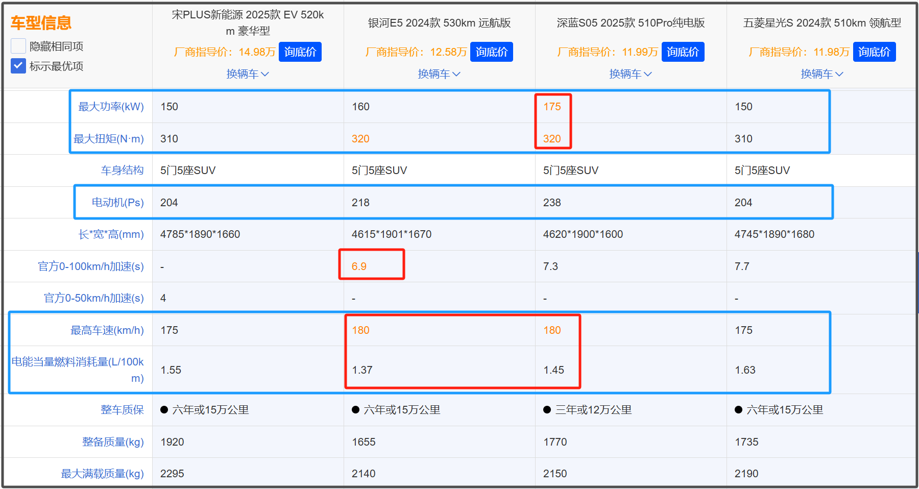This screenshot has height=489, width=919.
Task: Select the 1920 curb weight cell
Action: [x=172, y=442]
